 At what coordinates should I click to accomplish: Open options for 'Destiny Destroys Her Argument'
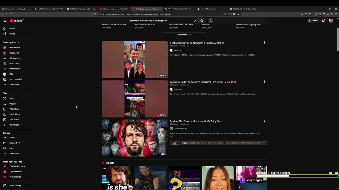point(264,42)
